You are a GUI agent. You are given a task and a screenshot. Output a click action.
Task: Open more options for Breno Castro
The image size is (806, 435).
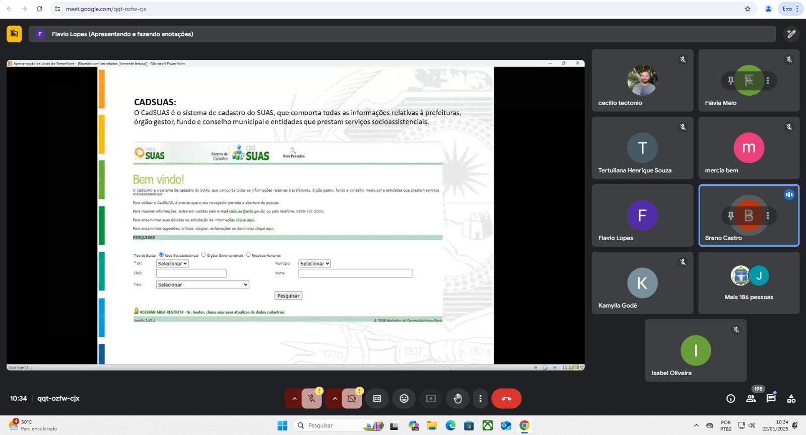tap(768, 216)
